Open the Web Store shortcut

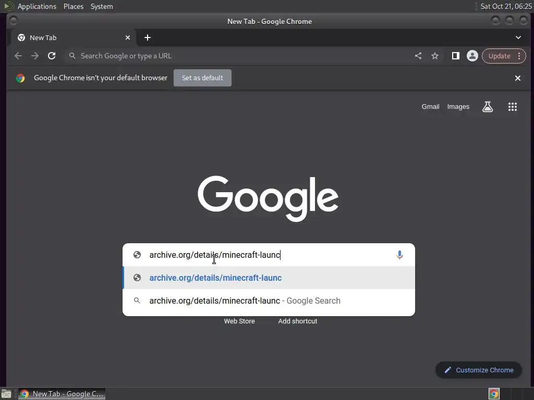pos(239,321)
